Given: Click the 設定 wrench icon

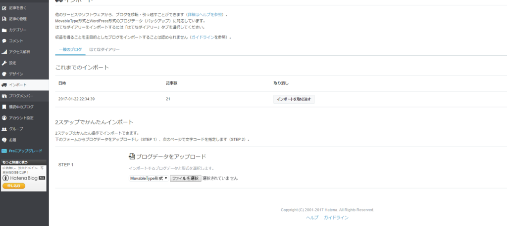Looking at the screenshot, I should pos(4,63).
